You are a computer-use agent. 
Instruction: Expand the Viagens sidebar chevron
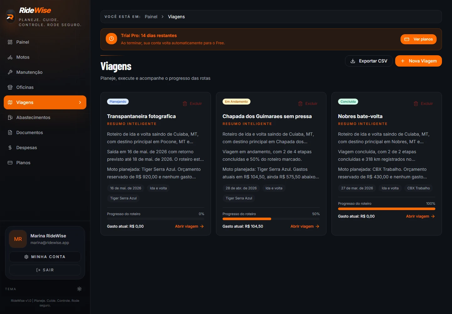[x=80, y=102]
